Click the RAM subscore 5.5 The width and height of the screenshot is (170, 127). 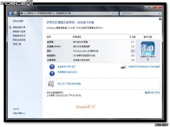[133, 46]
